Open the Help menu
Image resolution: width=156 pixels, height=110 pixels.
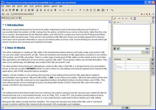pos(61,6)
